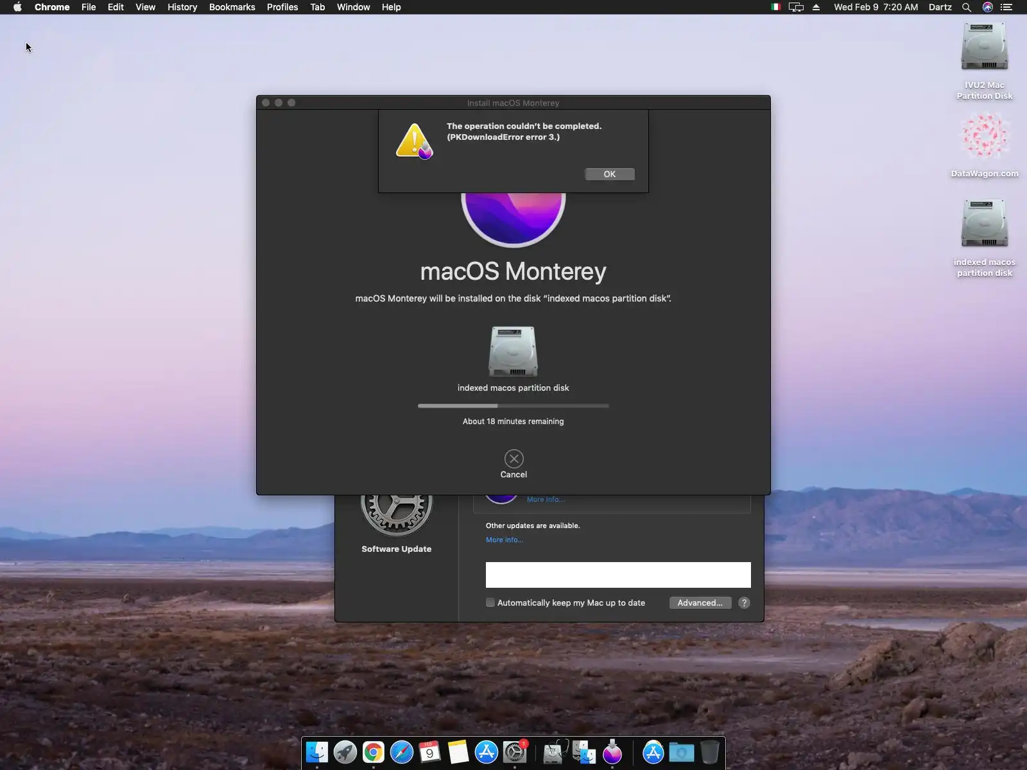
Task: Click the white field in Software Update
Action: pos(618,575)
